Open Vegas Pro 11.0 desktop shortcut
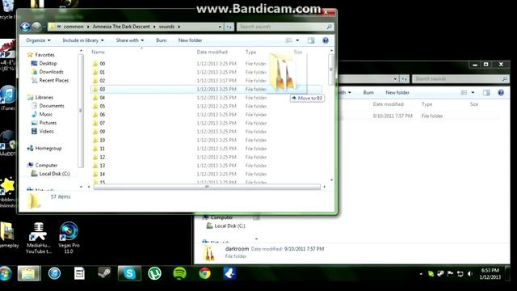Screen dimensions: 517x291 [69, 238]
